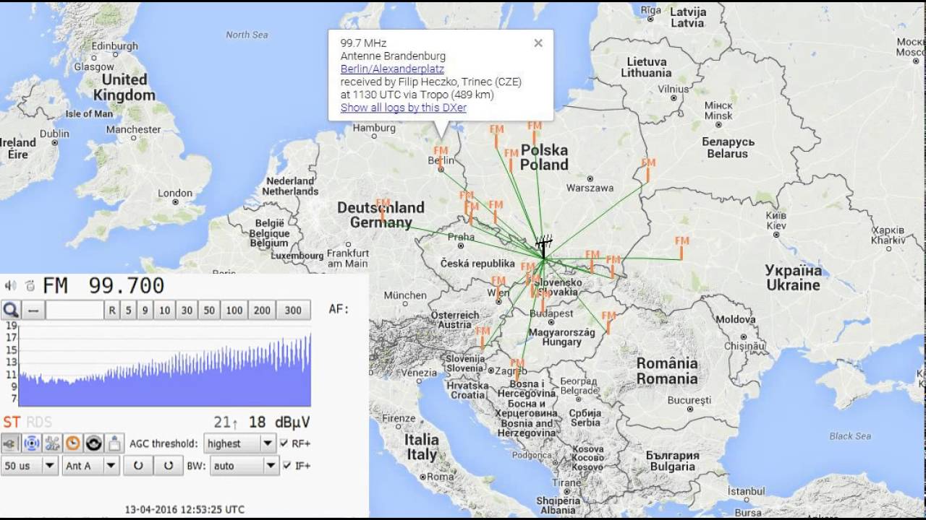Click the black eye-shaped icon
Image resolution: width=926 pixels, height=520 pixels.
click(x=93, y=443)
